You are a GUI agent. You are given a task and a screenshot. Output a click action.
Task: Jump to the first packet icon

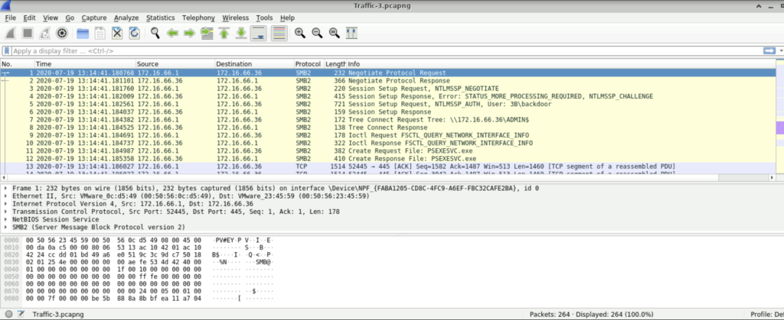(x=224, y=33)
